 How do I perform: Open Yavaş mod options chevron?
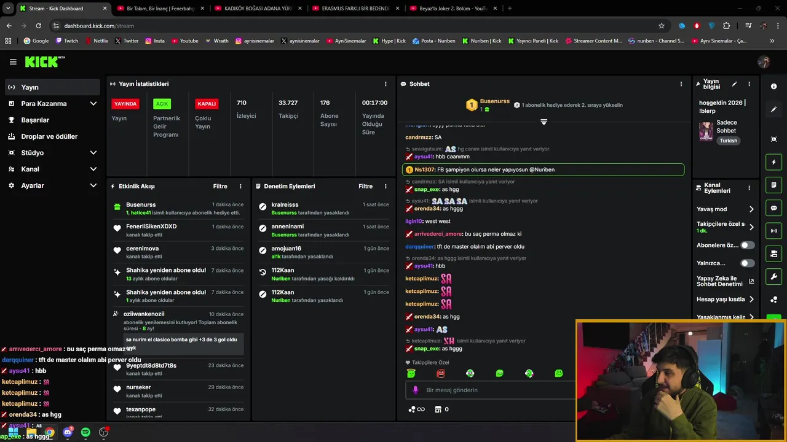[751, 209]
